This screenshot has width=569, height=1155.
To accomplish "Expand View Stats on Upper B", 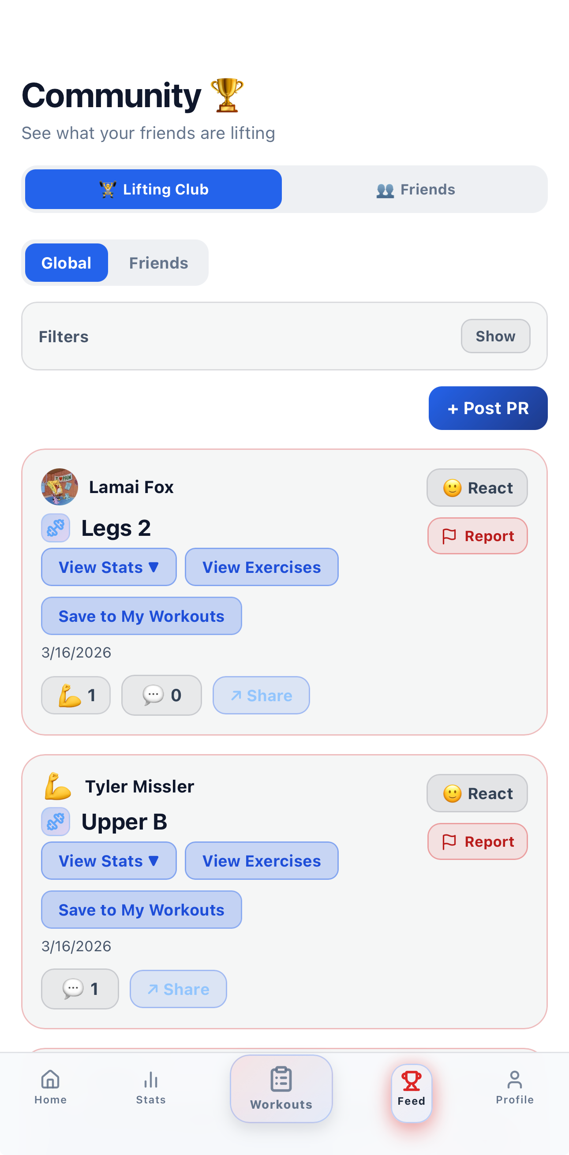I will 108,860.
